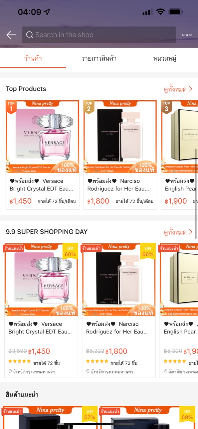Tap the 69% discount badge in recommended products
This screenshot has height=429, width=198.
pos(187,414)
